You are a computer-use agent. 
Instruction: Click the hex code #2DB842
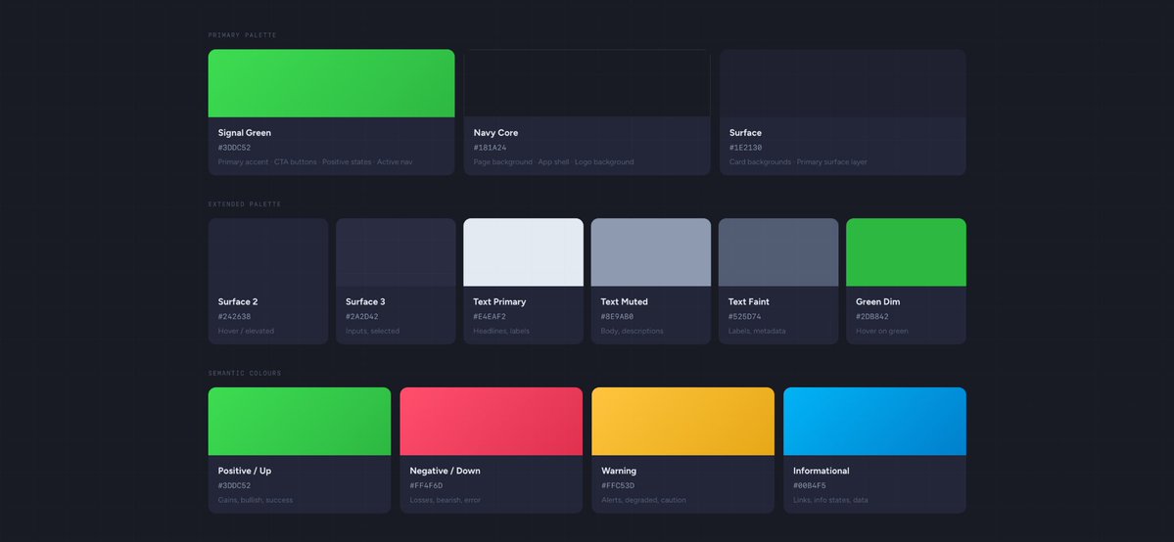click(x=872, y=317)
